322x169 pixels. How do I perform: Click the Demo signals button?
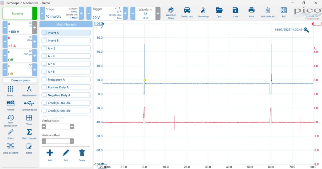tap(20, 80)
